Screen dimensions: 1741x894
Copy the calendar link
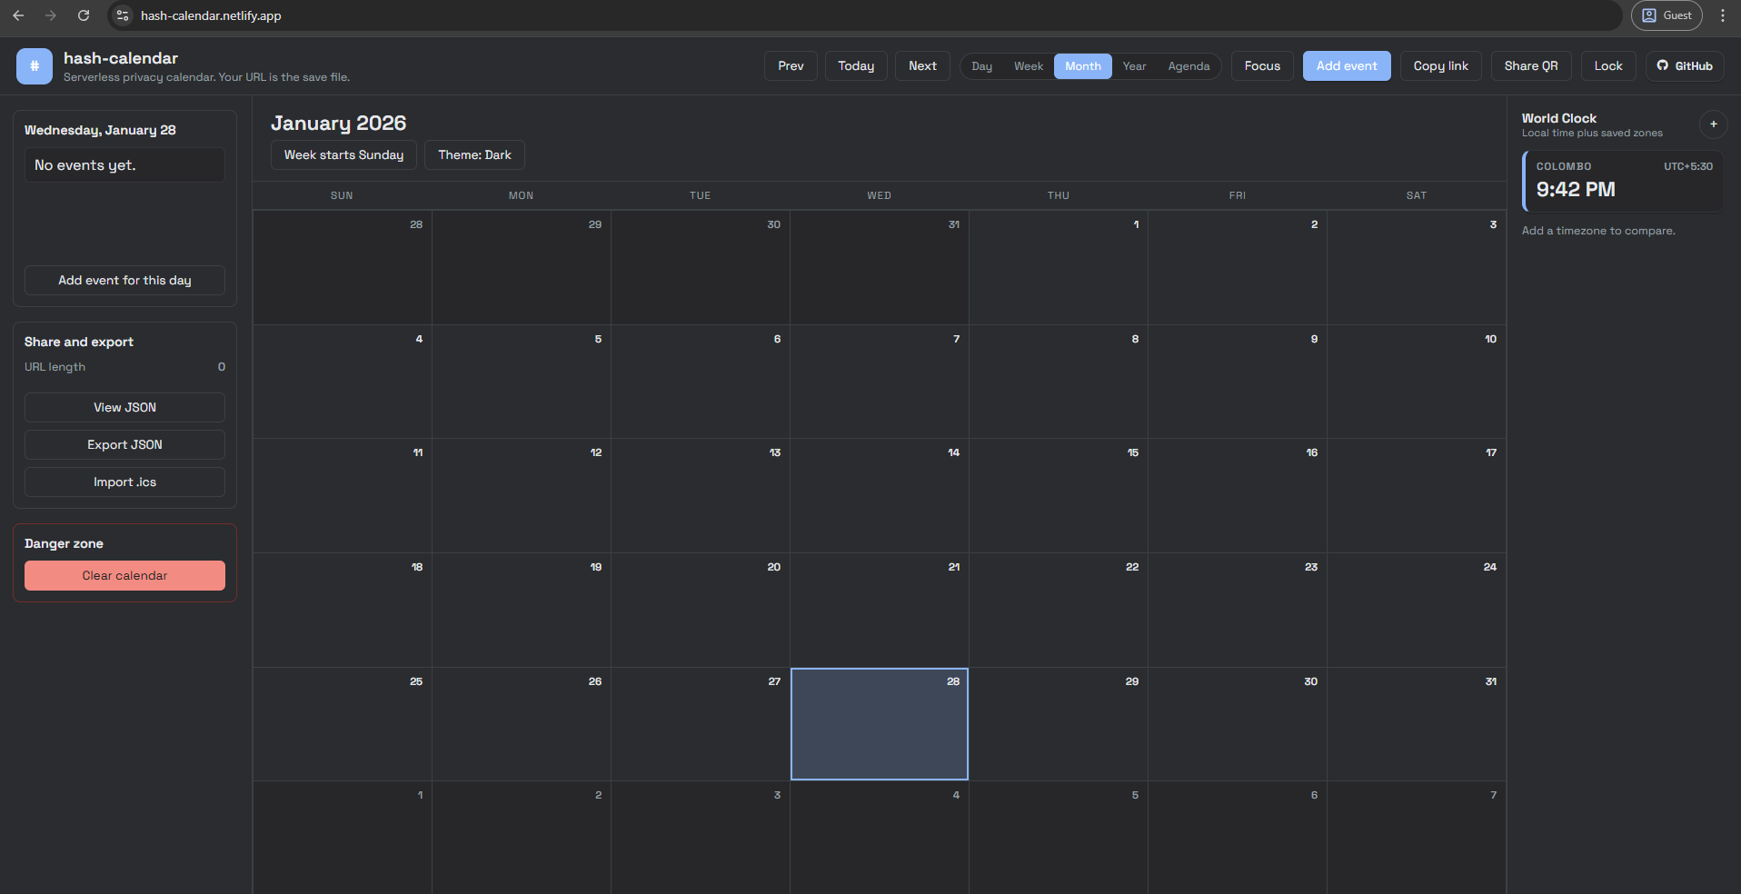click(x=1440, y=66)
